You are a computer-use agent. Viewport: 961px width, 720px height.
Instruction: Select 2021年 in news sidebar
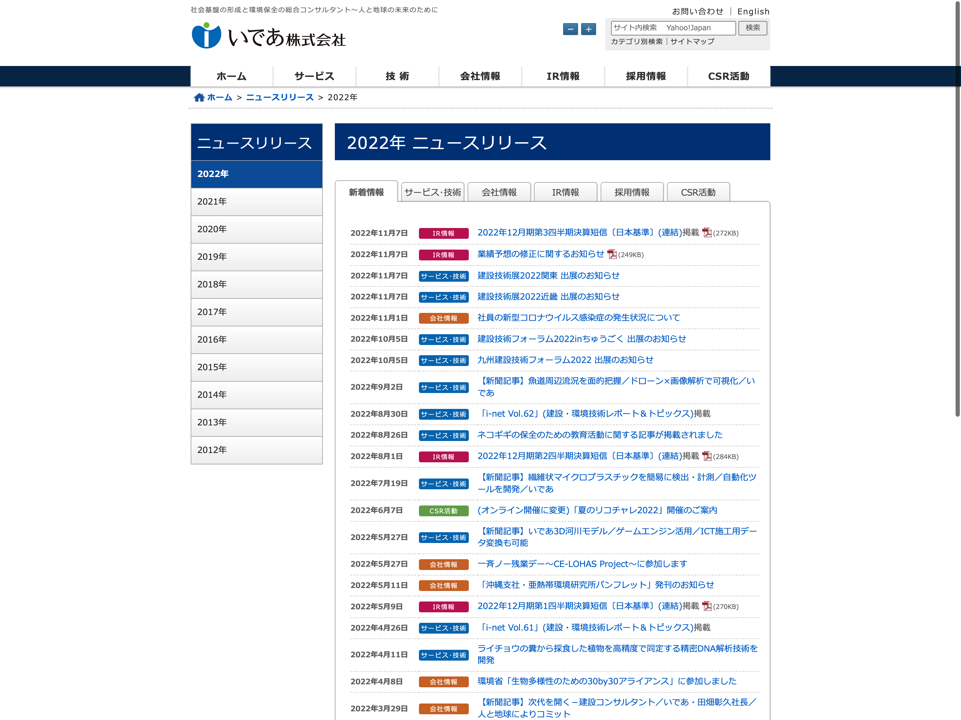(256, 202)
